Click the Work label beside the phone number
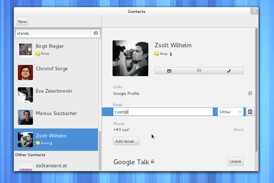The width and height of the screenshot is (274, 183). [238, 130]
